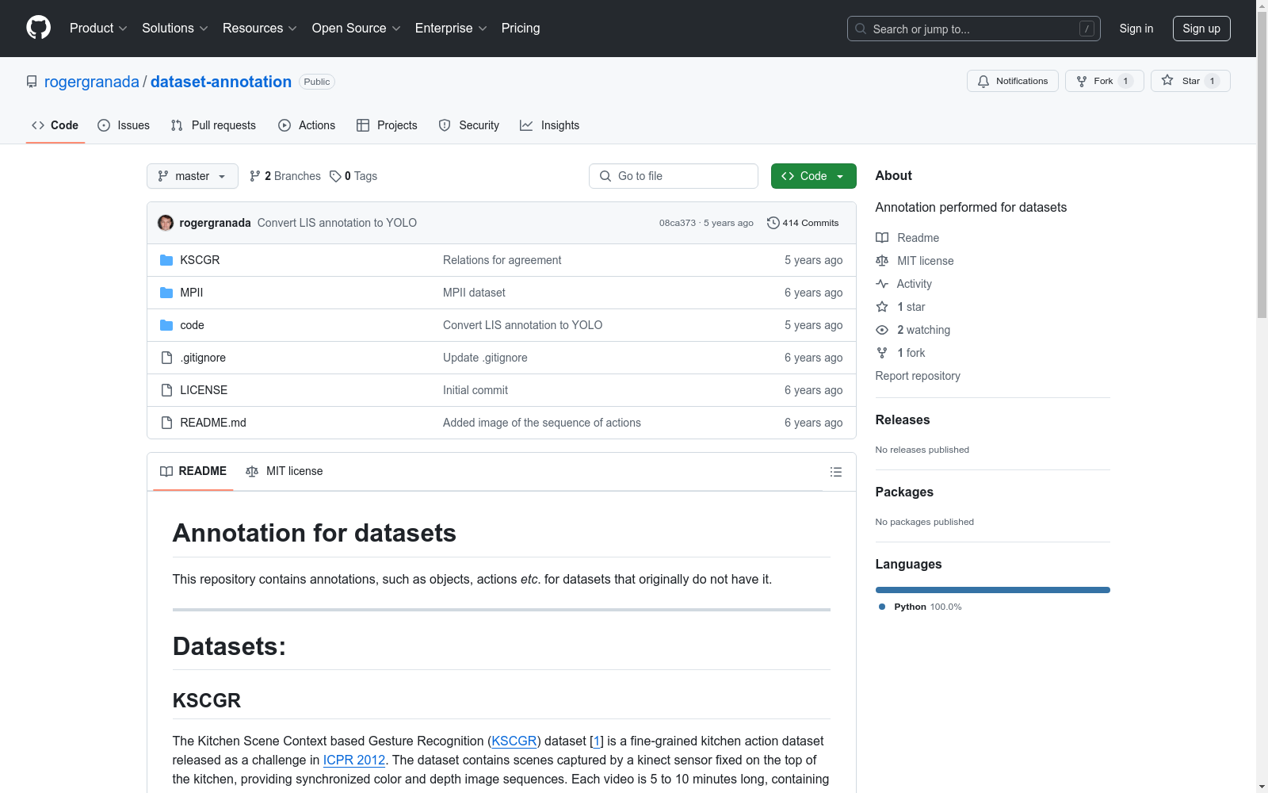Click the tag icon next to 0 Tags
The image size is (1268, 793).
[335, 176]
